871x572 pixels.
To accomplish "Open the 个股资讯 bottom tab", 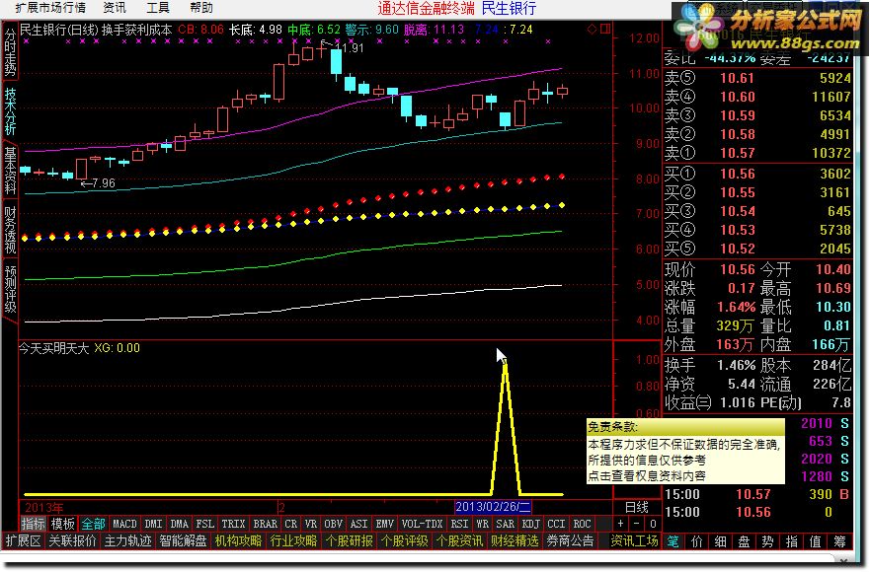I will (x=459, y=540).
